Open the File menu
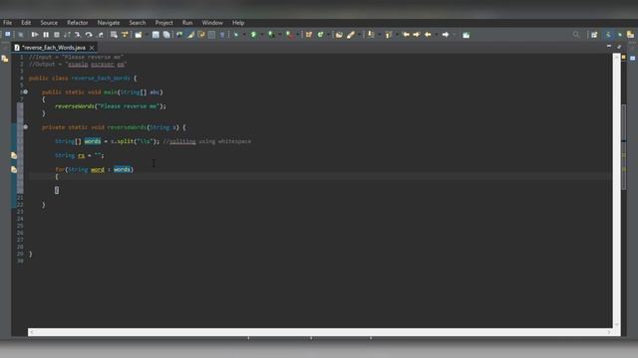Image resolution: width=638 pixels, height=358 pixels. [x=7, y=23]
